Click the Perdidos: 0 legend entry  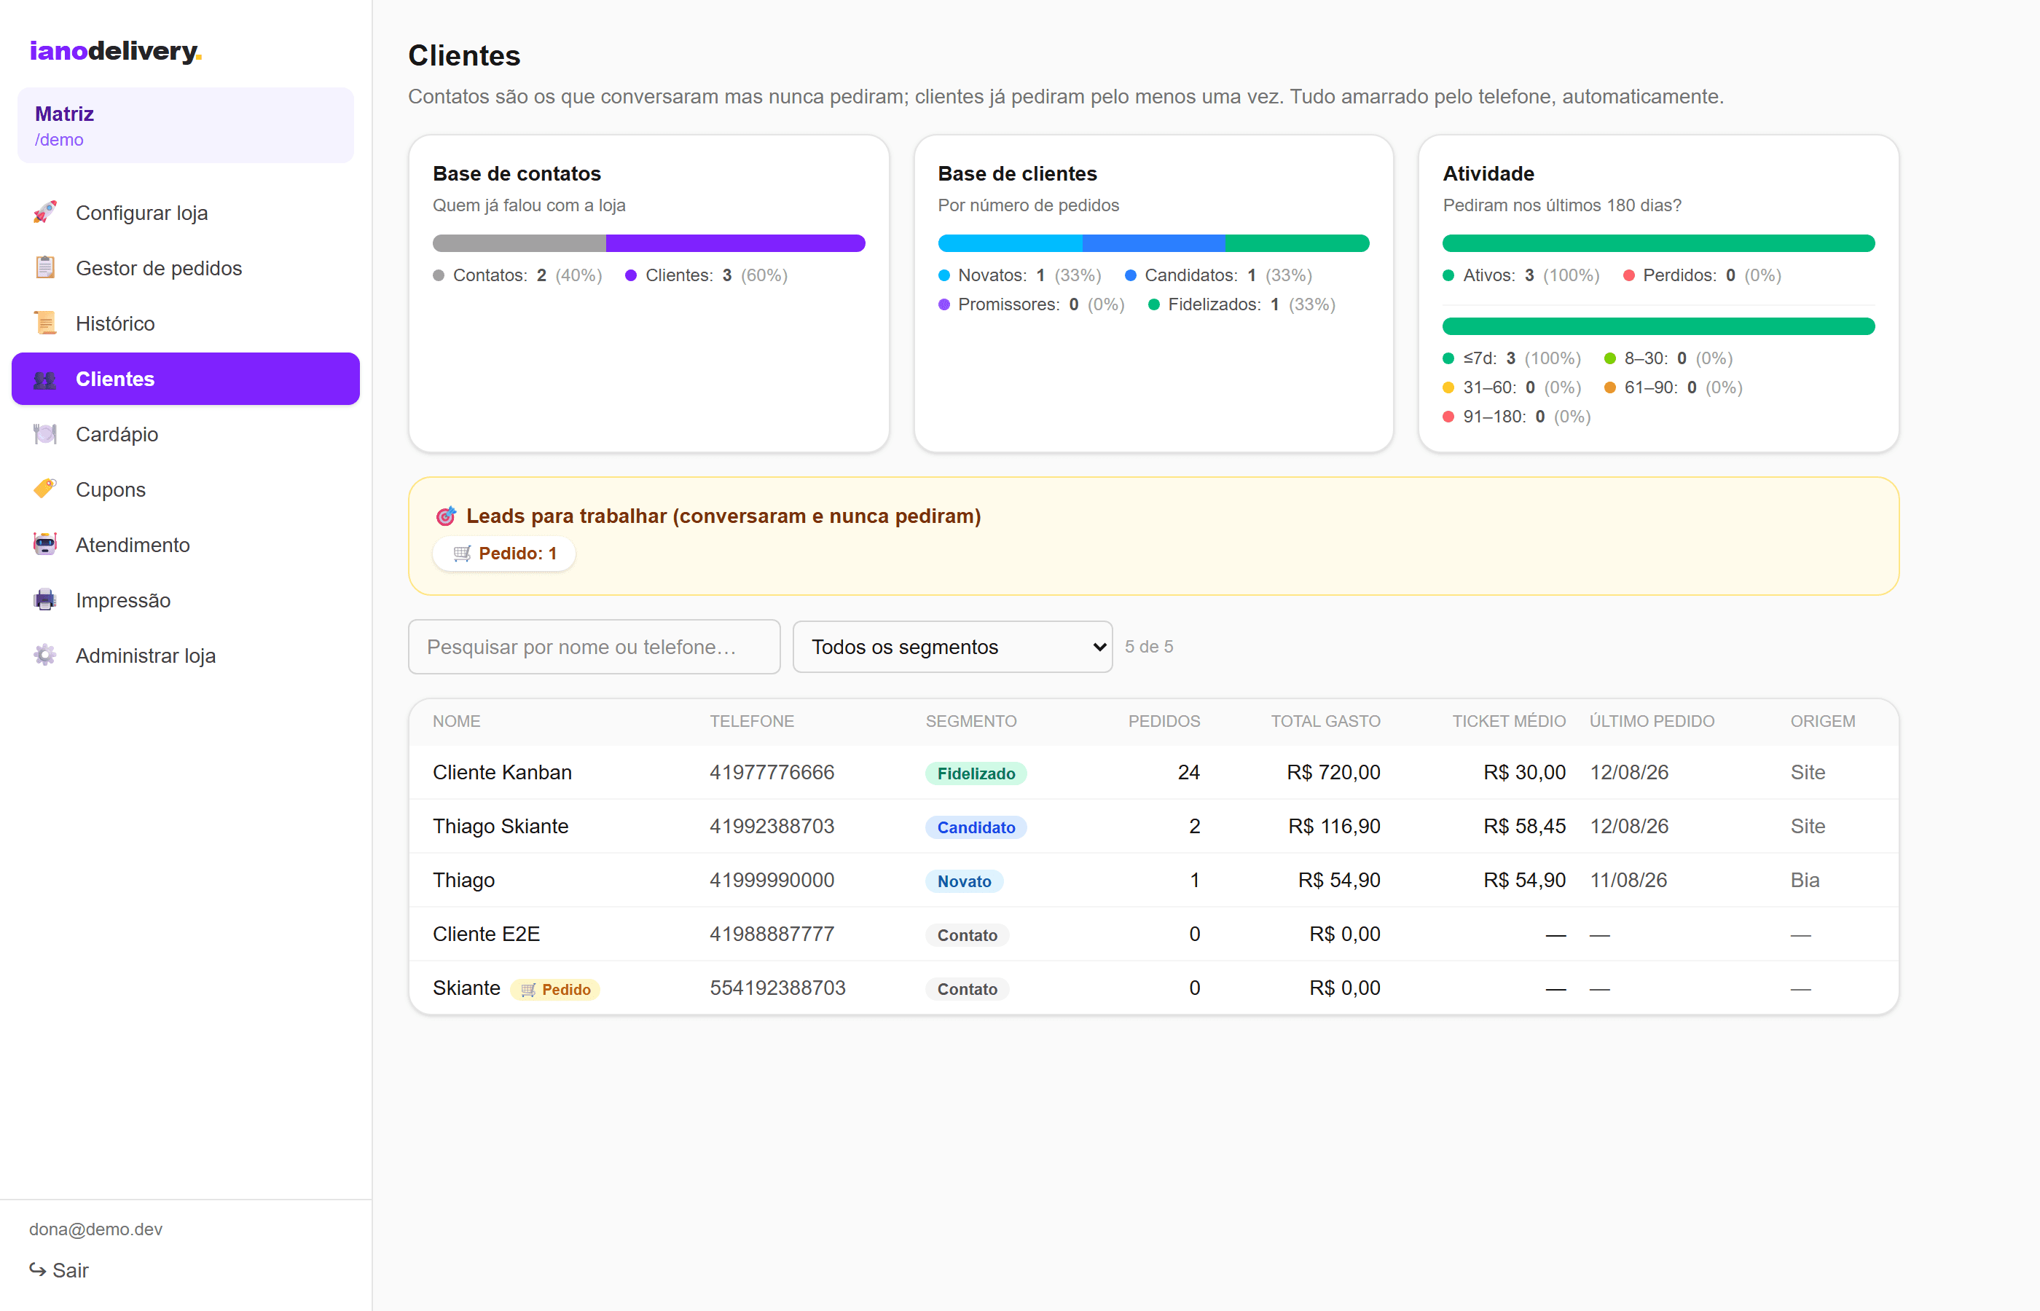point(1702,275)
